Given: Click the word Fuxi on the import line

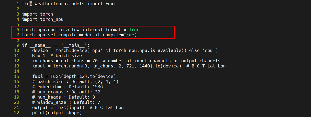Looking at the screenshot, I should click(x=111, y=4).
